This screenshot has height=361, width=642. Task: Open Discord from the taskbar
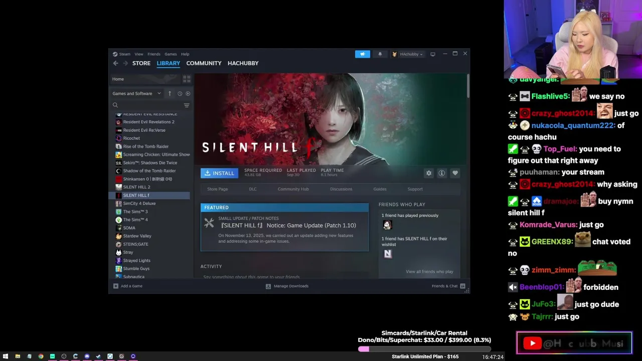point(87,356)
